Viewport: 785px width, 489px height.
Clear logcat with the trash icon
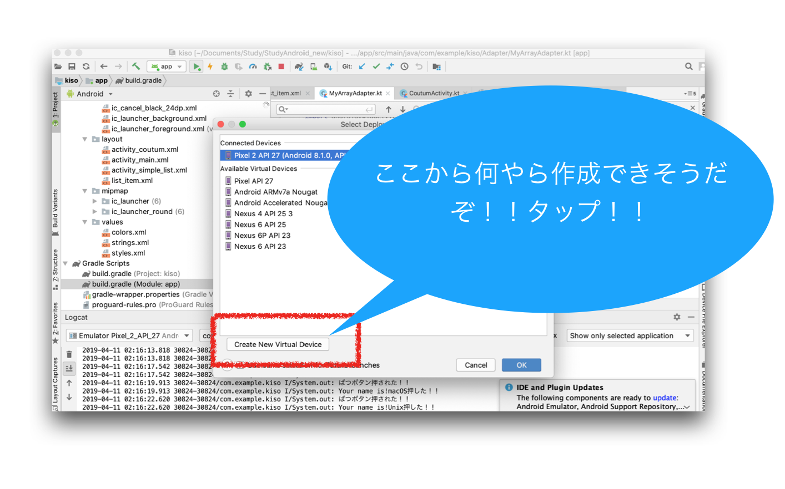click(69, 355)
